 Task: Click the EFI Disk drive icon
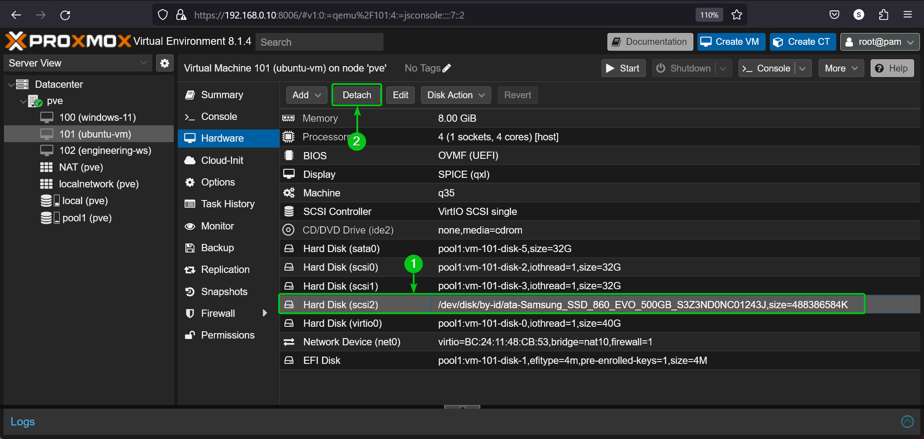pyautogui.click(x=289, y=360)
